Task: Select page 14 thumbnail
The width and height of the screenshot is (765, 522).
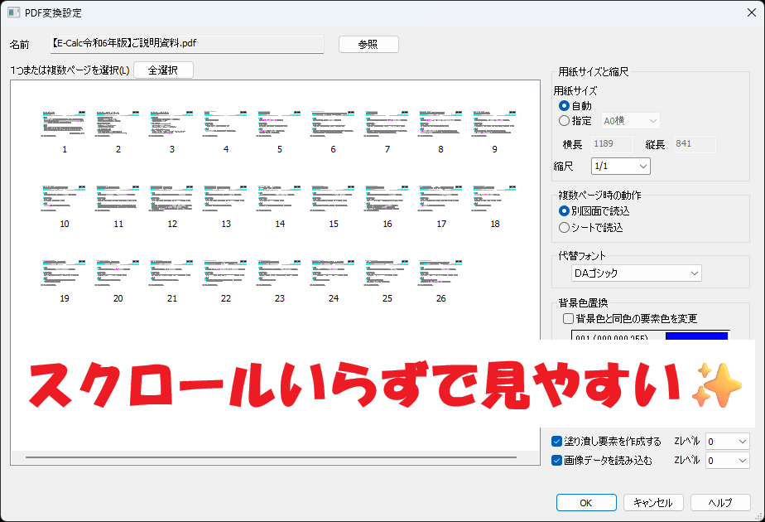Action: coord(279,199)
